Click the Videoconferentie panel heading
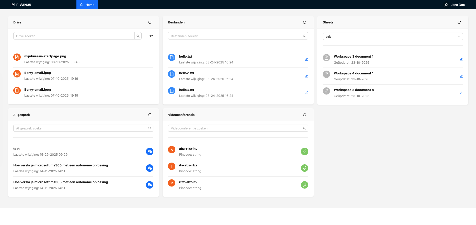This screenshot has width=476, height=225. [x=181, y=115]
